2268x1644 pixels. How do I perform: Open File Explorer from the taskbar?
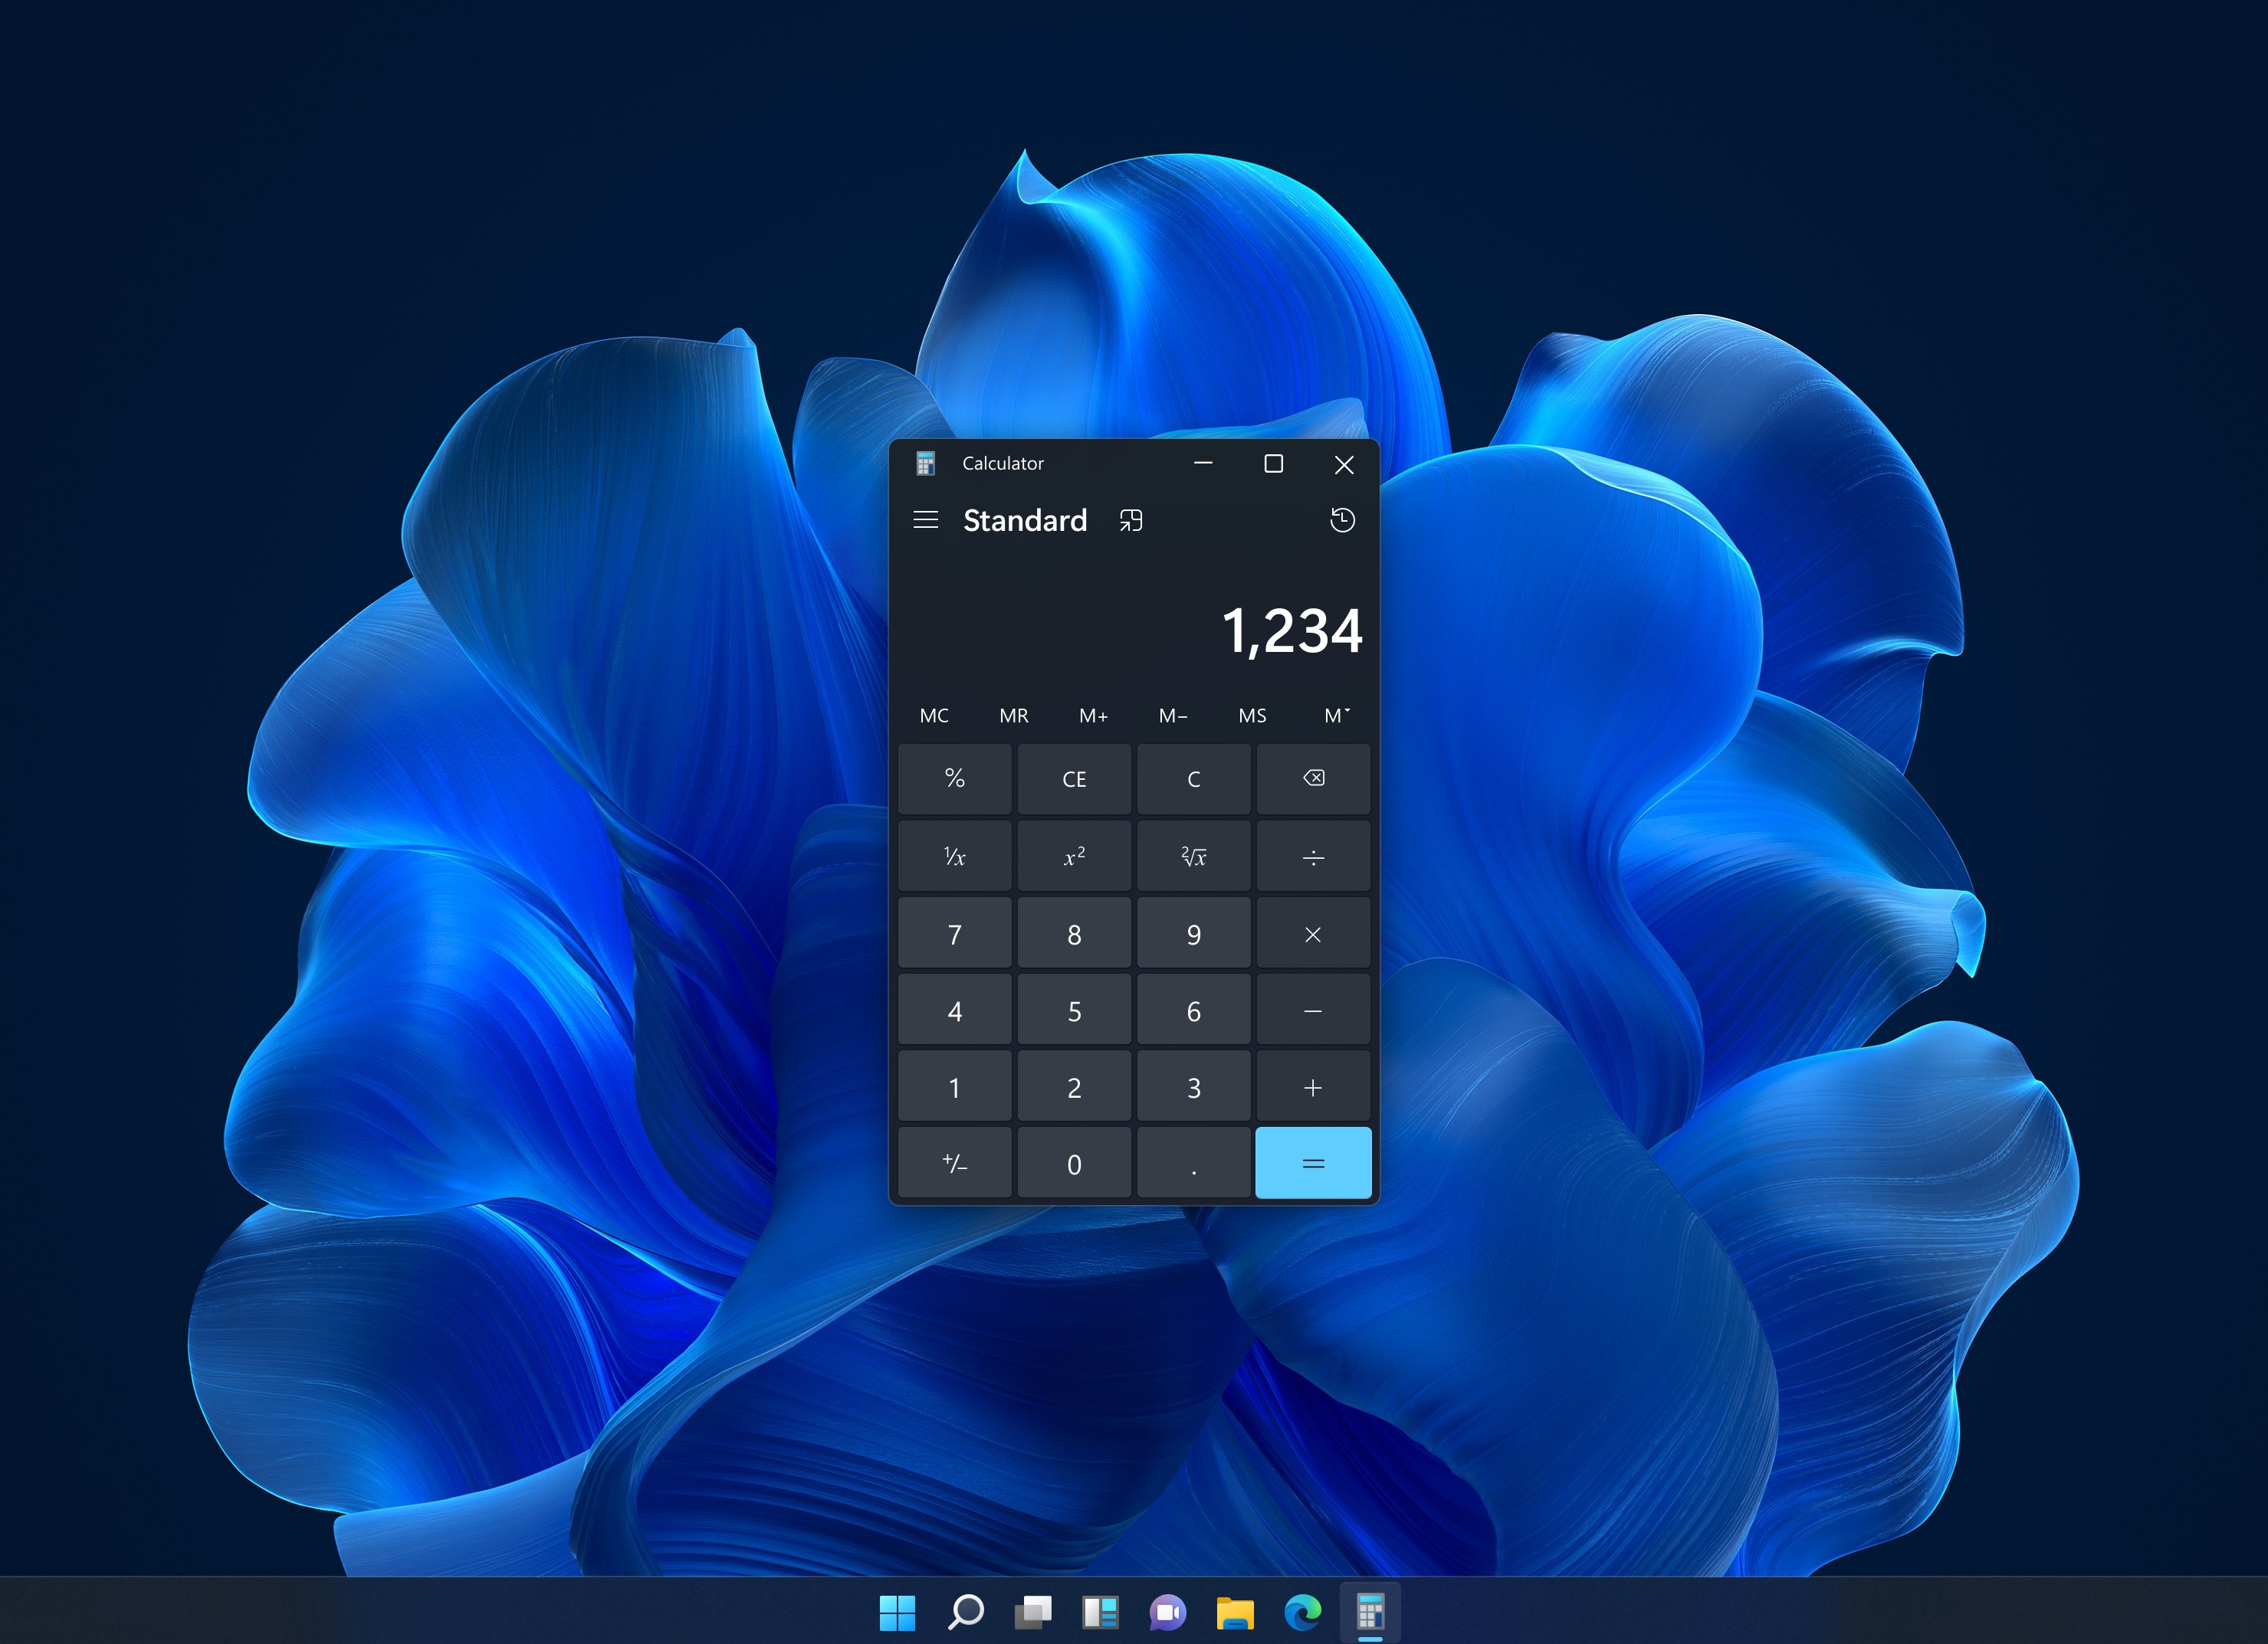[x=1235, y=1612]
